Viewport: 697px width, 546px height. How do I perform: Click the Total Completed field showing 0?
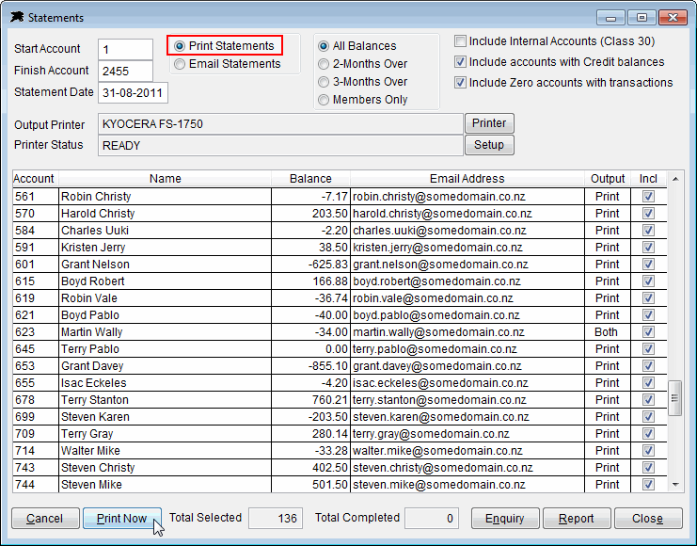(432, 519)
